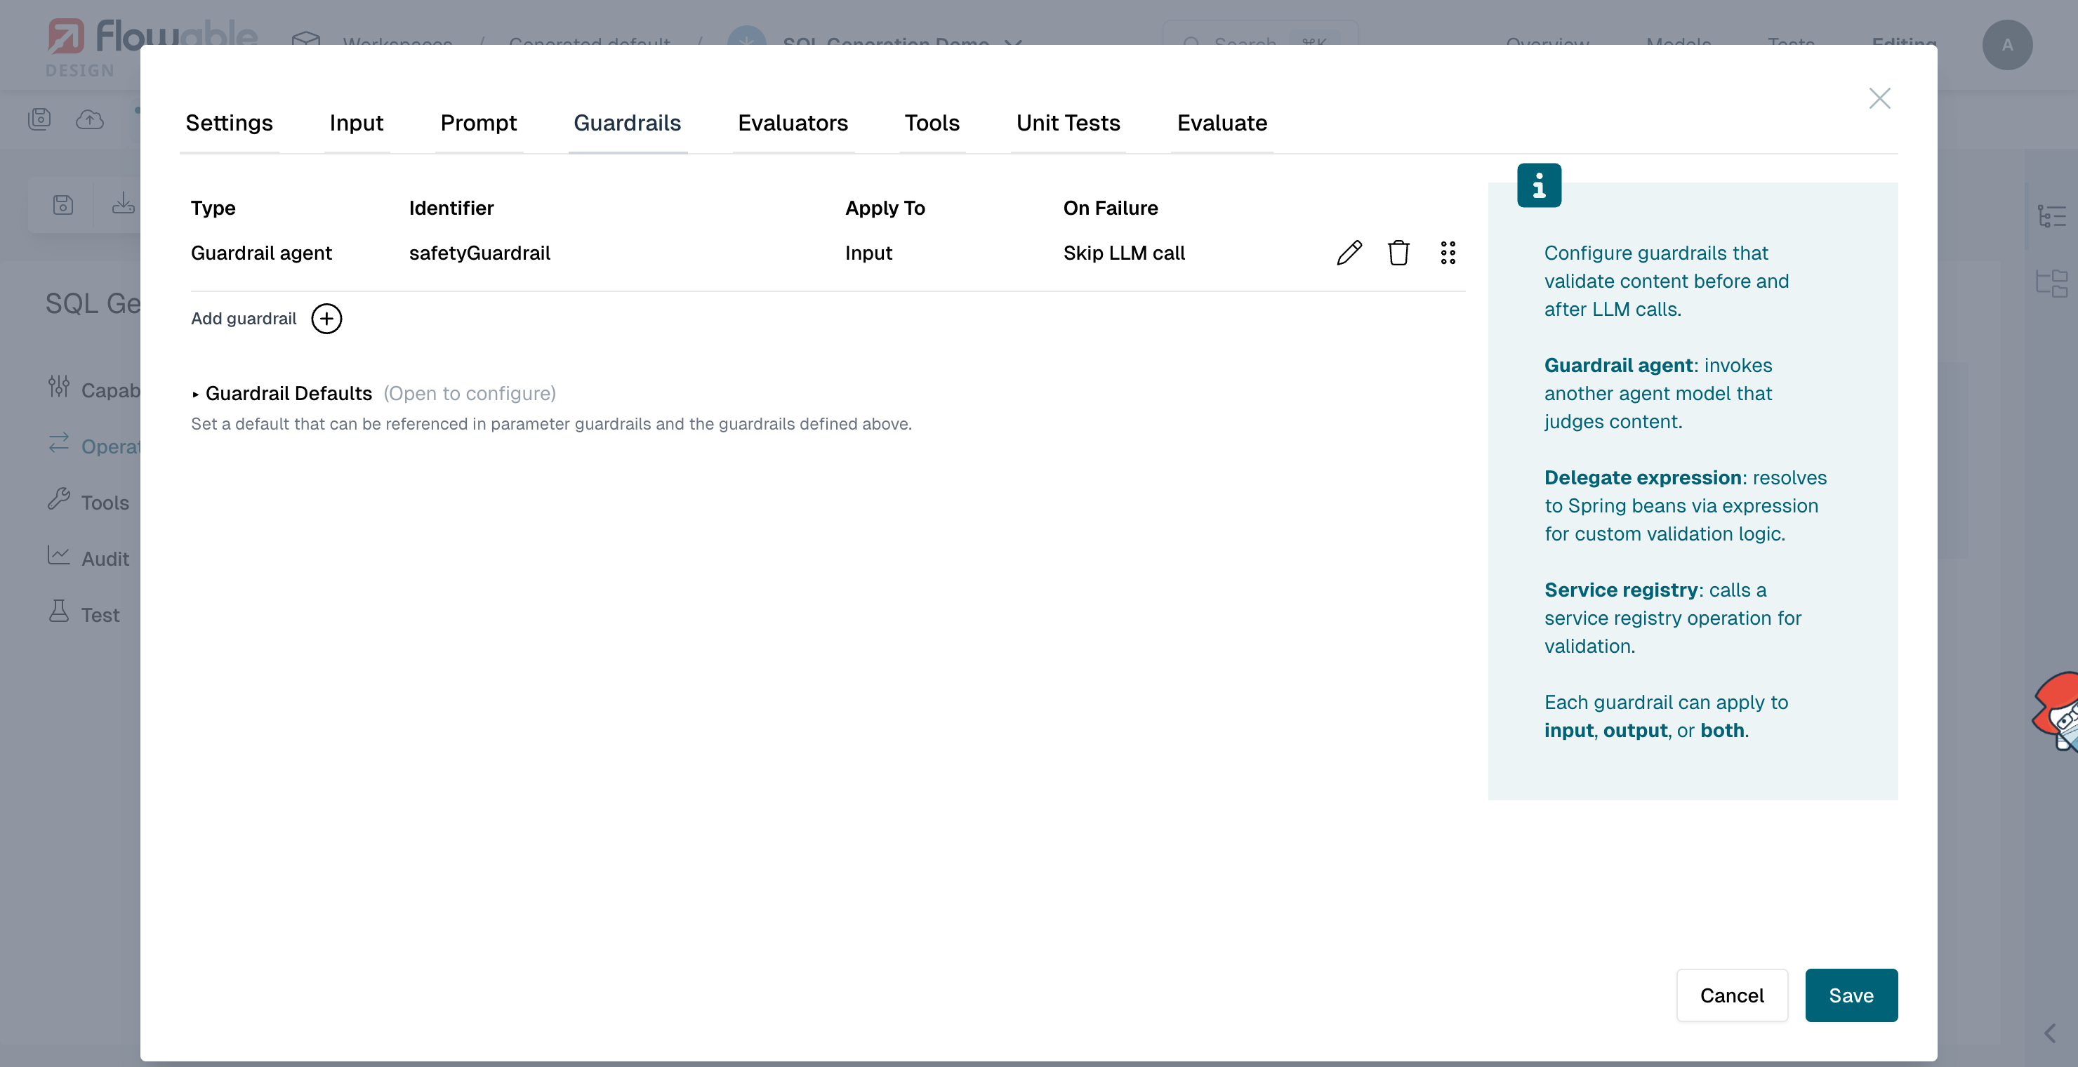Click the save icon in the lower background toolbar
Image resolution: width=2078 pixels, height=1067 pixels.
(63, 205)
